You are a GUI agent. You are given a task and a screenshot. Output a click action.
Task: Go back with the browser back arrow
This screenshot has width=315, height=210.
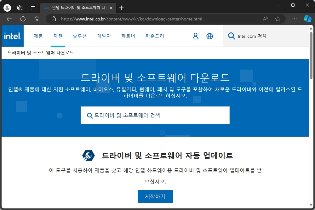(x=9, y=19)
